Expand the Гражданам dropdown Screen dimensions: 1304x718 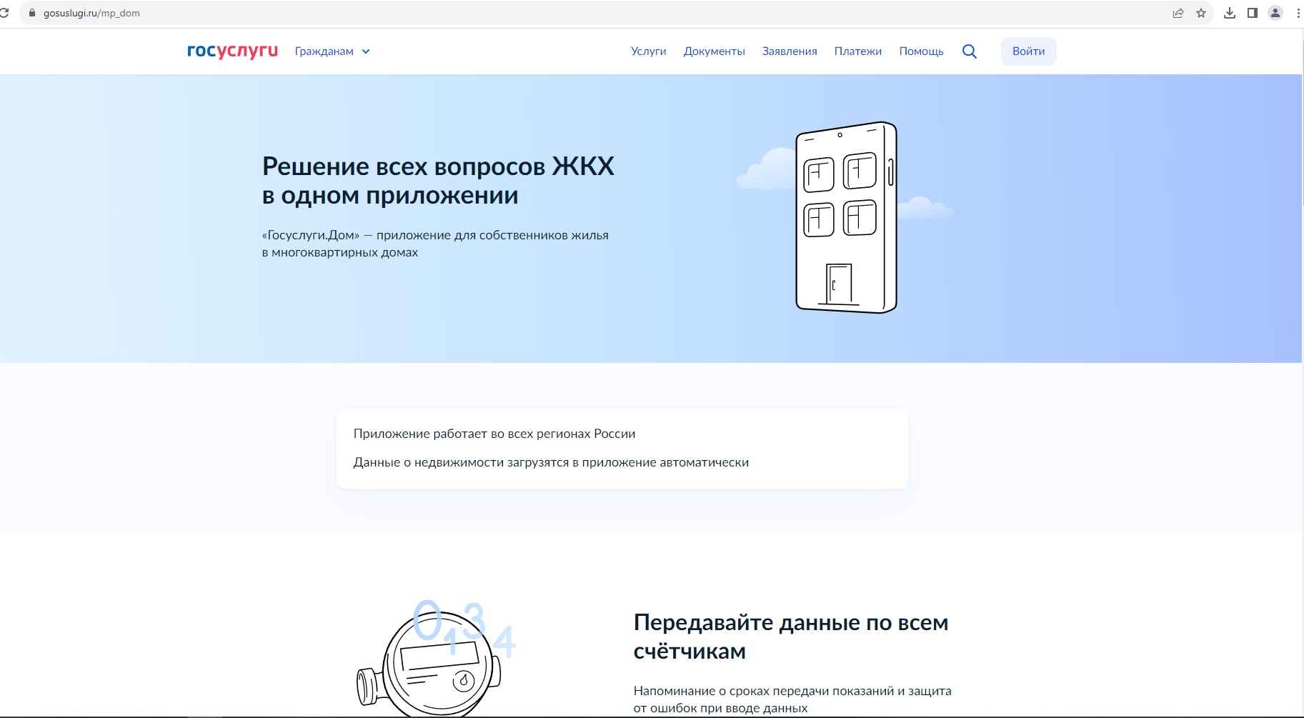(x=332, y=51)
